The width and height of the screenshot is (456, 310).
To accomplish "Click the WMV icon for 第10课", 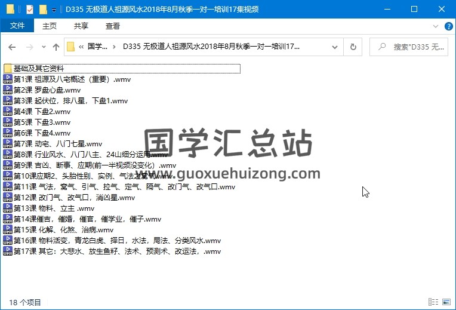I will coord(8,176).
